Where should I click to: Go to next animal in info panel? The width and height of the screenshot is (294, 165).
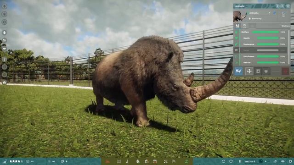click(282, 6)
